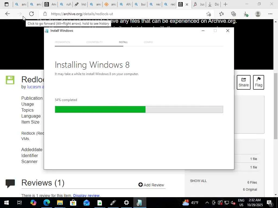Add this page to favorites
The height and width of the screenshot is (208, 278).
click(209, 14)
